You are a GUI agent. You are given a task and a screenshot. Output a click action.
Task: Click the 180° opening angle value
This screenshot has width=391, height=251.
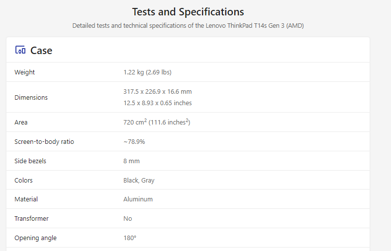click(x=130, y=238)
